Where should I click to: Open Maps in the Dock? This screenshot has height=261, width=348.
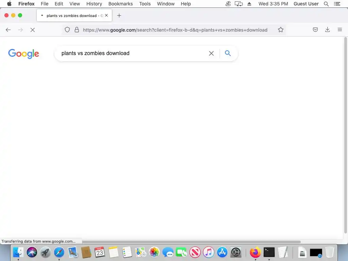(140, 253)
